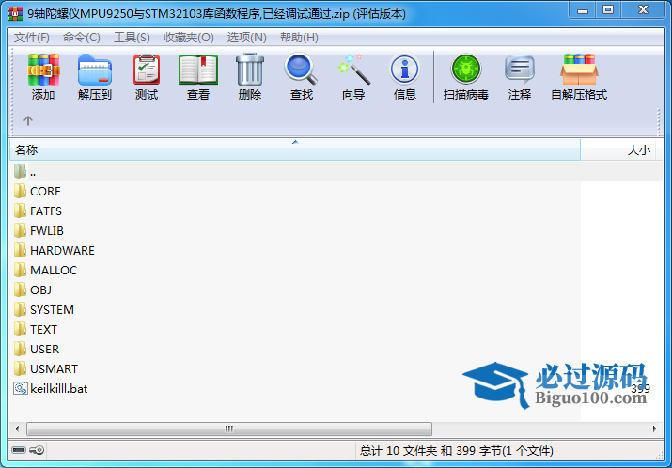Click the 添加 (Add) toolbar icon
Screen dimensions: 672x468
coord(43,70)
